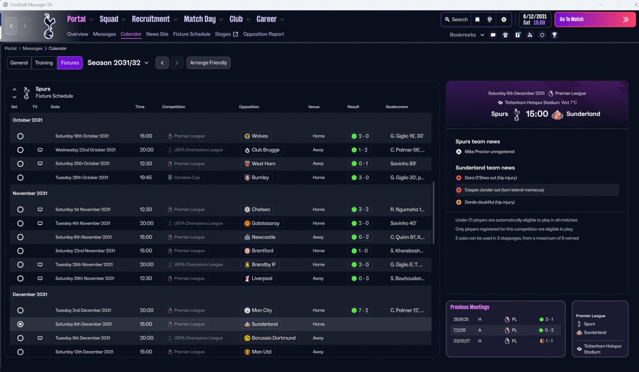
Task: Click the circular arrows bookmark shortcut
Action: pyautogui.click(x=542, y=35)
